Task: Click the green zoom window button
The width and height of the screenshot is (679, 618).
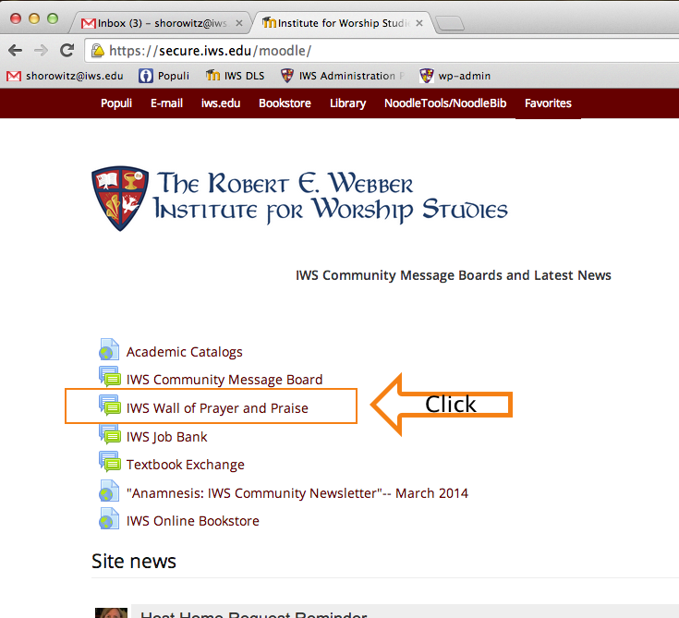Action: (x=53, y=18)
